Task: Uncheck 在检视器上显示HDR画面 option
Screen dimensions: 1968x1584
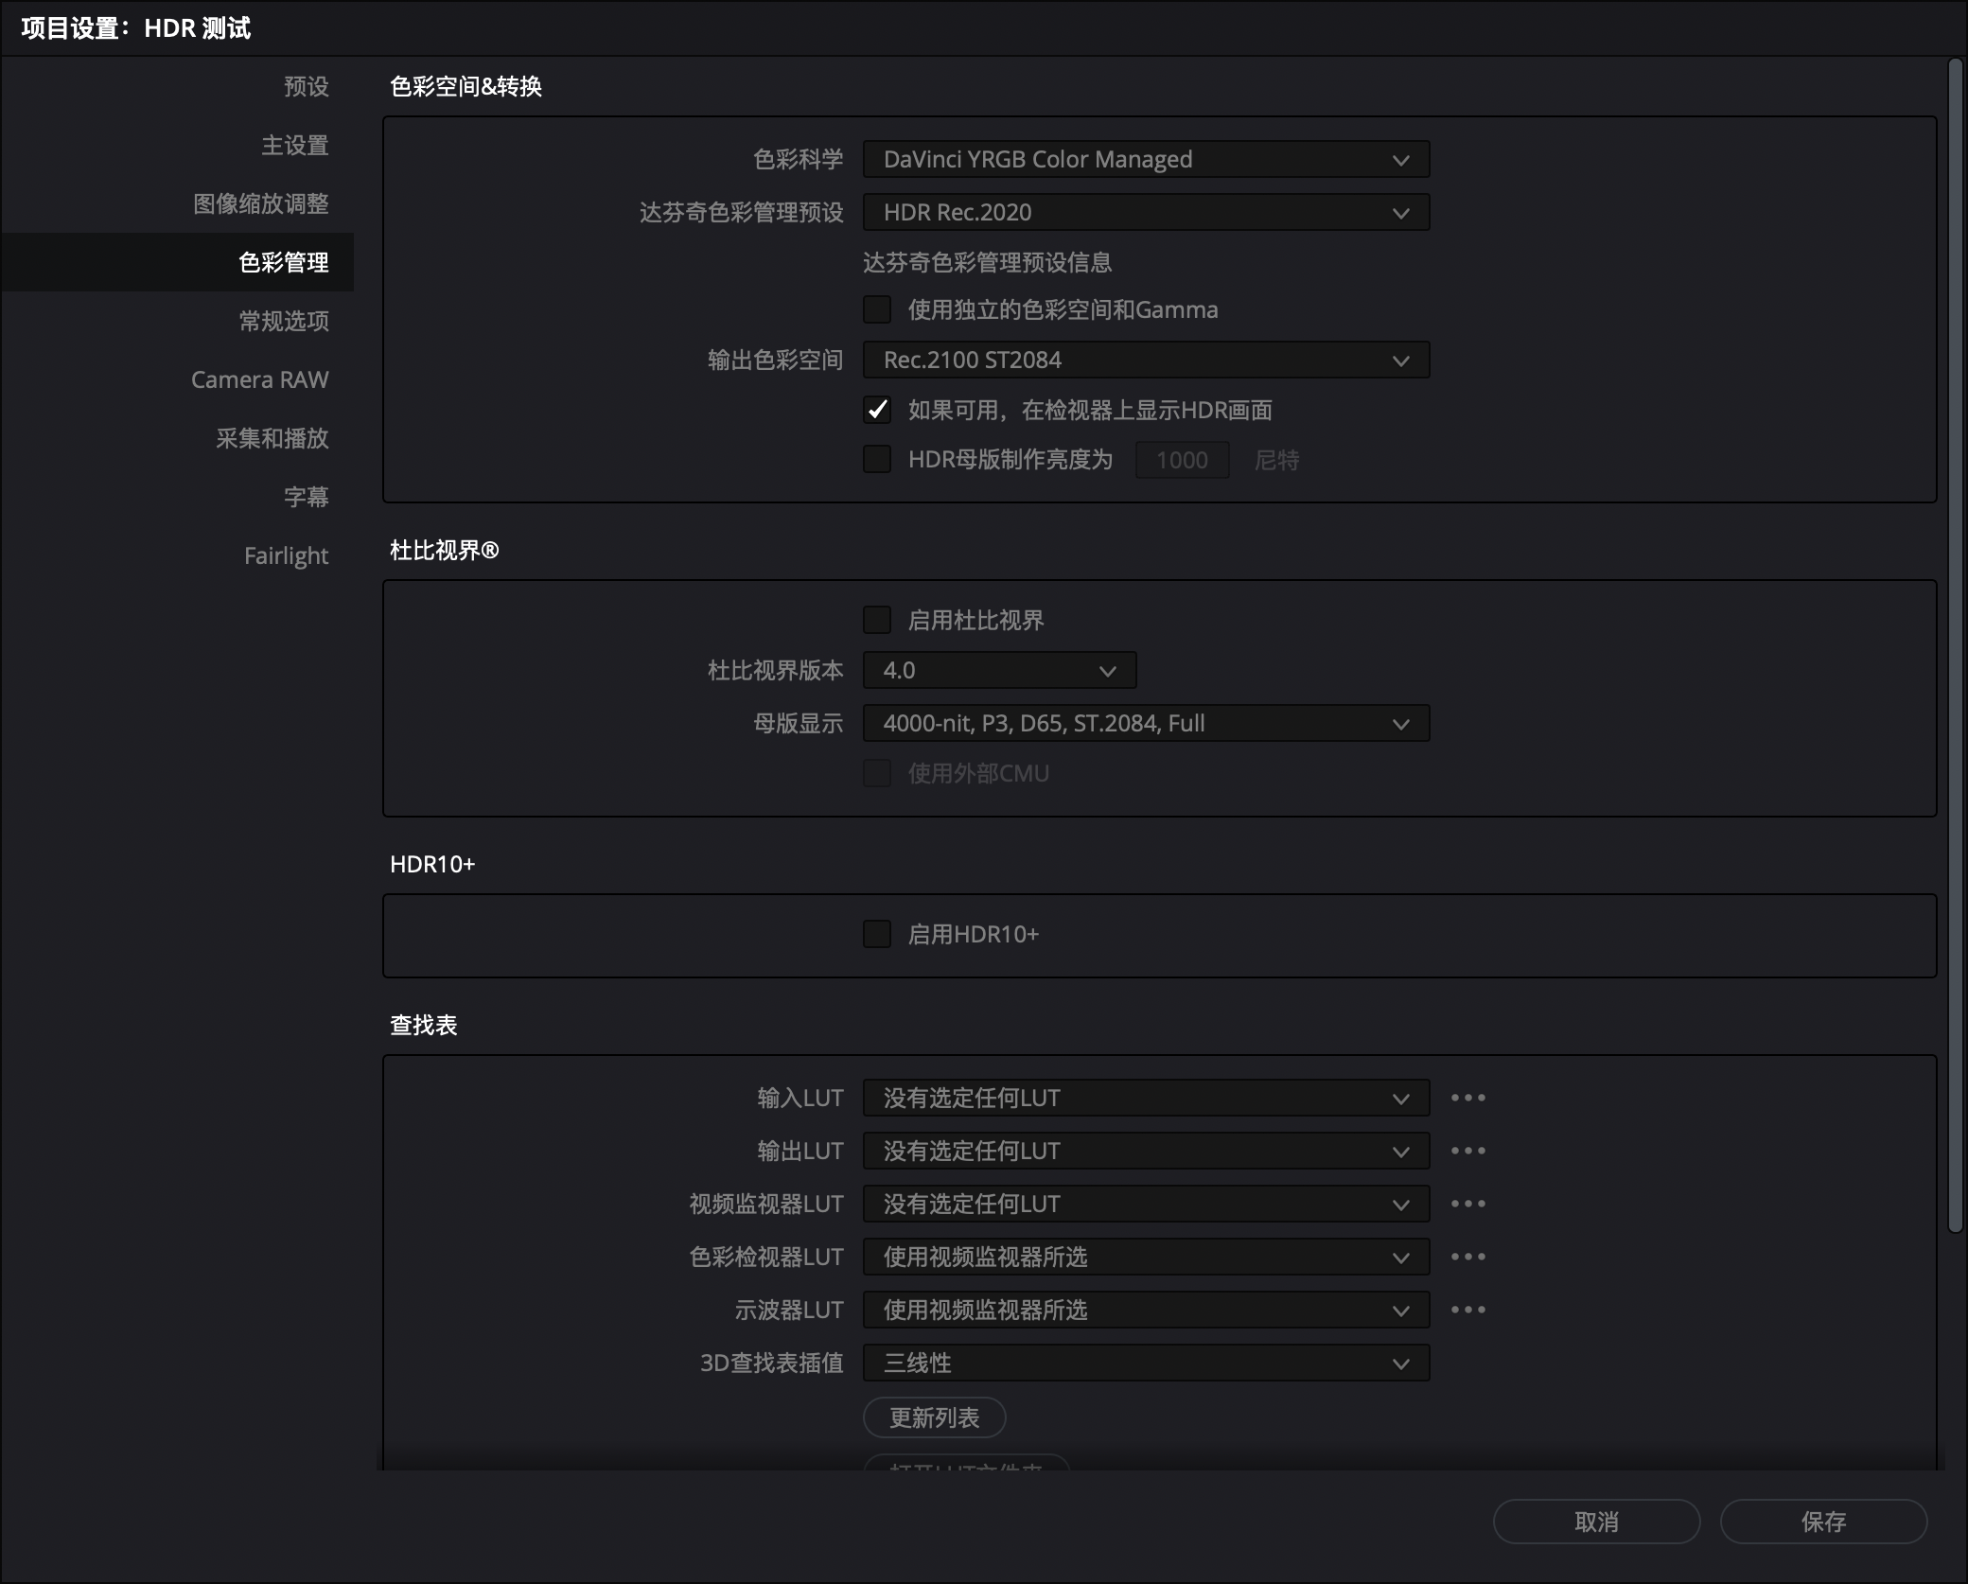Action: click(877, 410)
